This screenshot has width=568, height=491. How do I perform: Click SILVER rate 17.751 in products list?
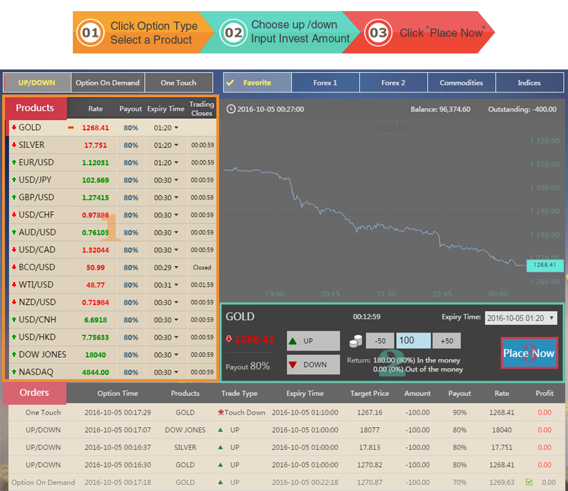point(96,145)
